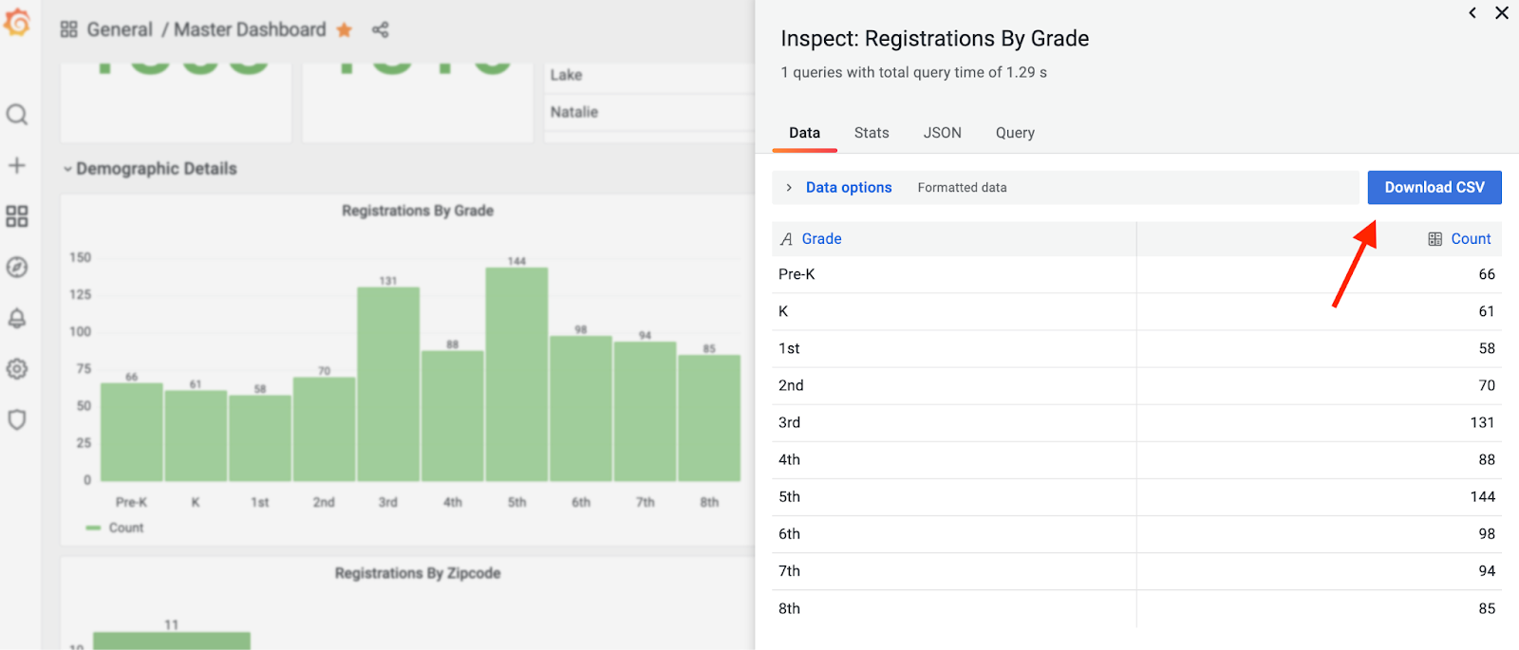Click the Grafana logo icon
The width and height of the screenshot is (1519, 650).
pos(17,22)
